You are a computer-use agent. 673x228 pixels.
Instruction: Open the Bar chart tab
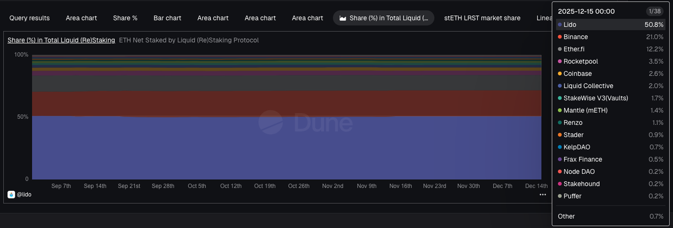point(167,18)
